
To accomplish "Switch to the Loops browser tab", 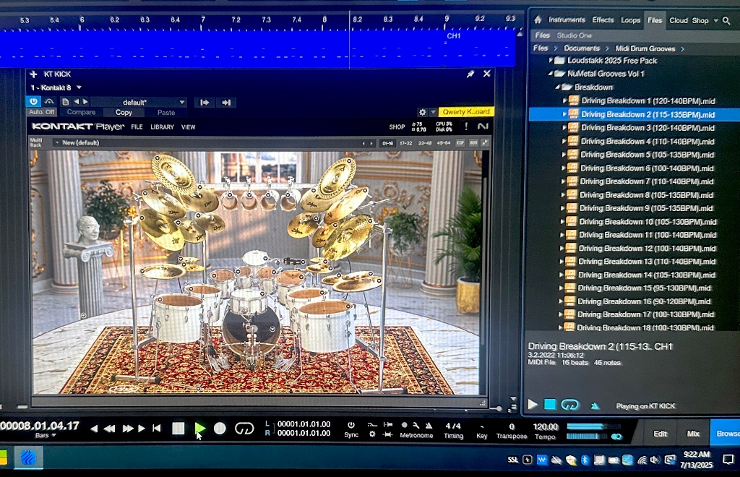I will click(630, 20).
